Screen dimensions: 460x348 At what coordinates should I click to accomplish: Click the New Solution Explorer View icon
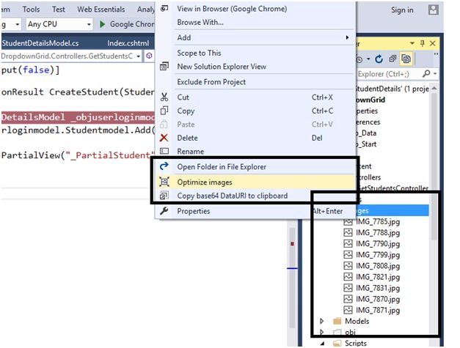click(164, 66)
